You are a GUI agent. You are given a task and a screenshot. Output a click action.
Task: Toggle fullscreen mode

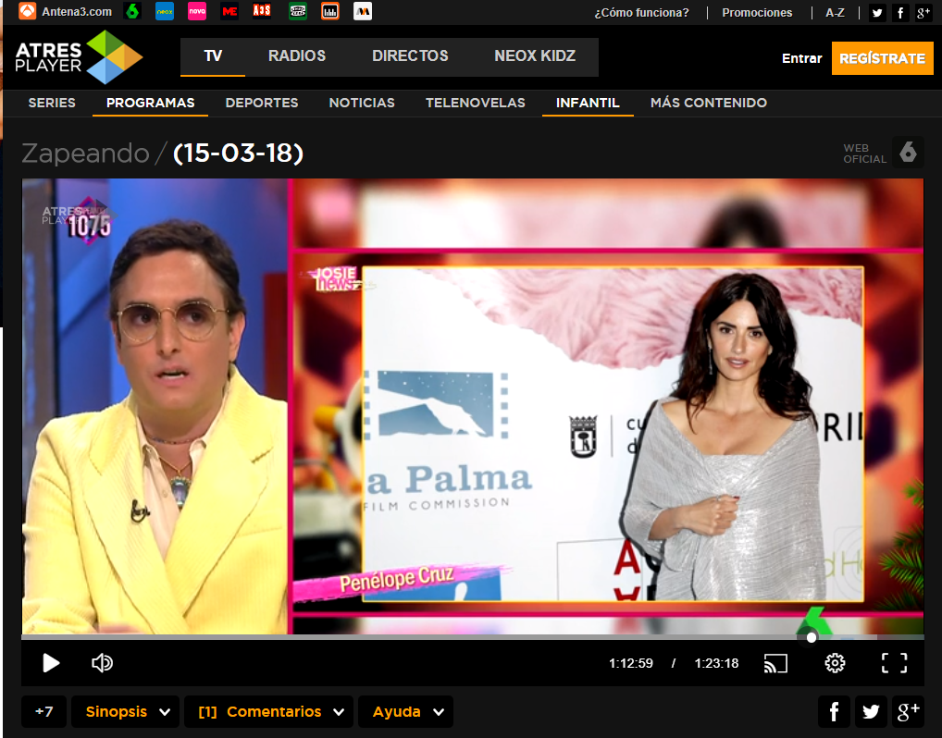pos(894,663)
